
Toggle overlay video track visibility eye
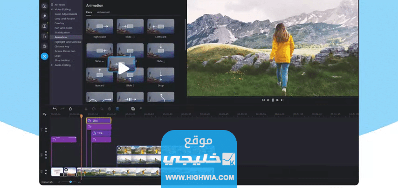coord(46,152)
